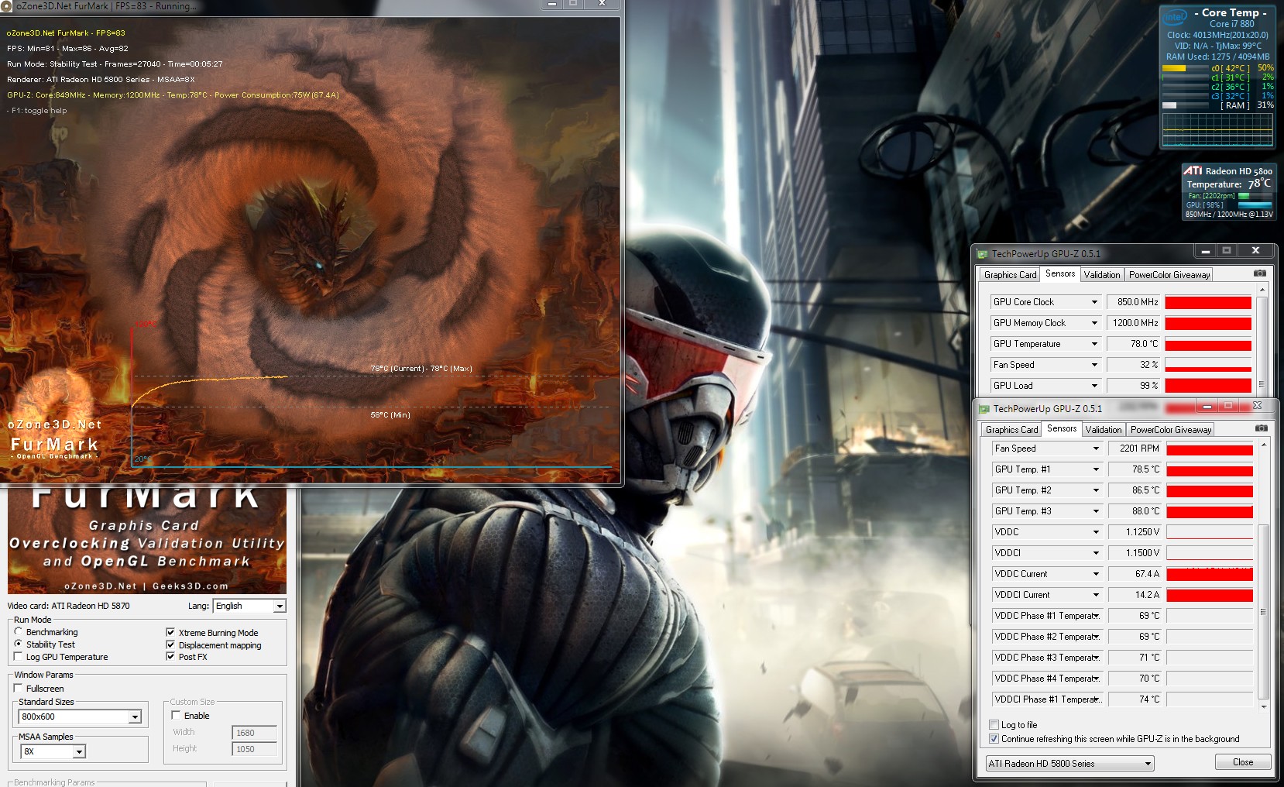Click lower GPU-Z sensor list scrollbar
This screenshot has height=787, width=1284.
pos(1264,612)
